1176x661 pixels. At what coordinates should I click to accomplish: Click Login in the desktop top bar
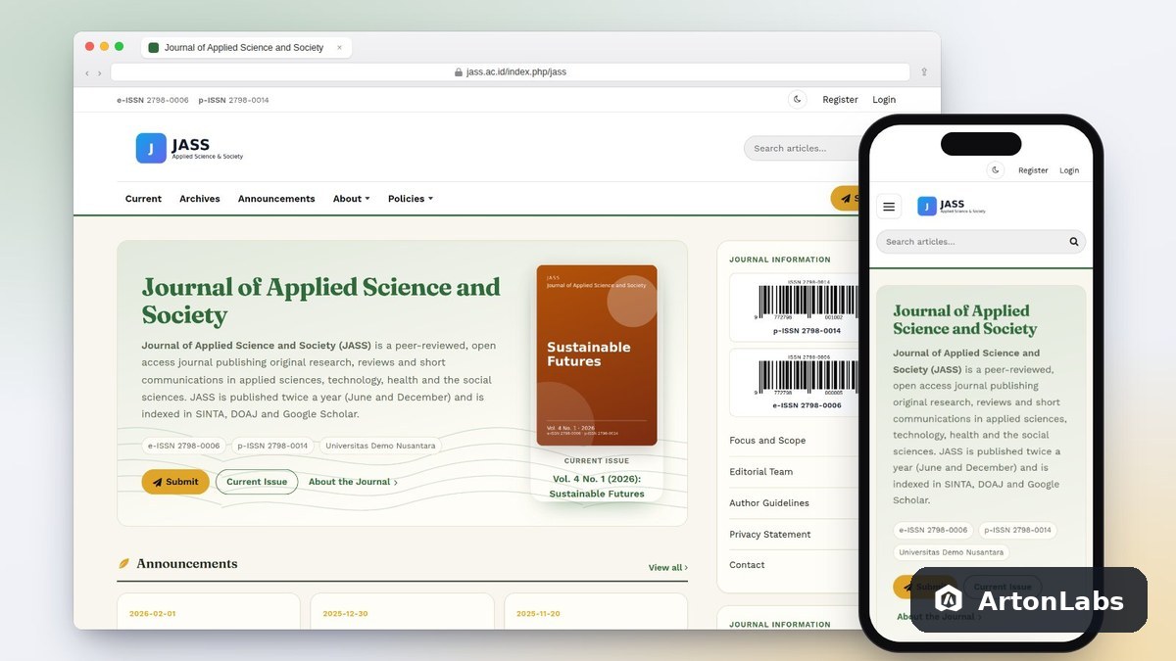click(884, 100)
